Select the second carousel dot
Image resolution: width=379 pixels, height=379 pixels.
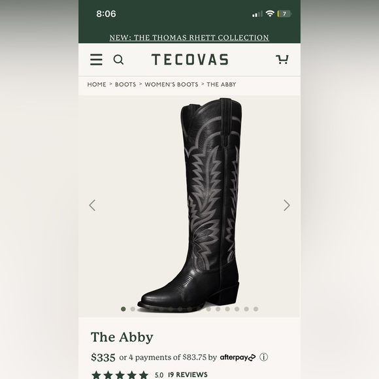point(133,309)
